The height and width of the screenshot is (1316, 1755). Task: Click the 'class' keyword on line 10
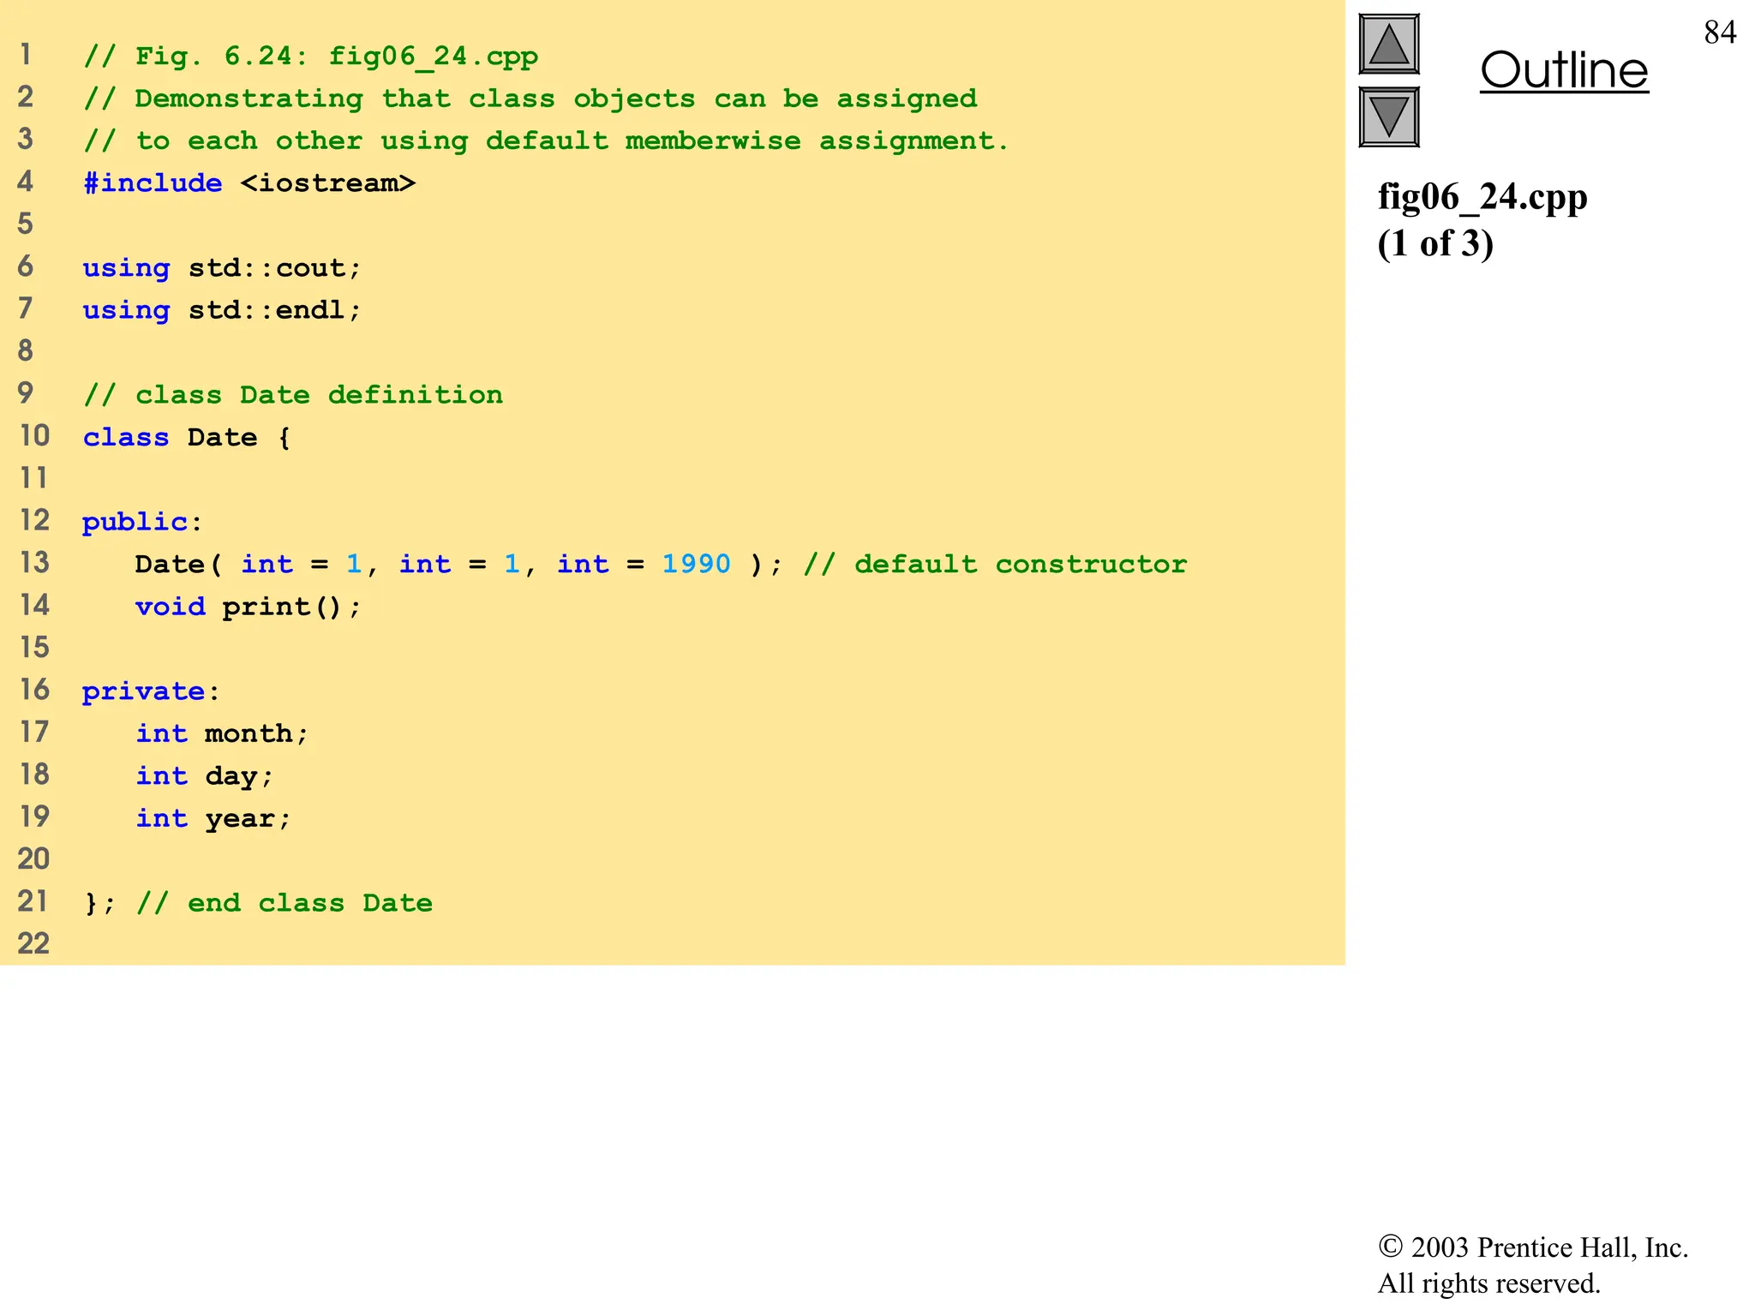[126, 437]
